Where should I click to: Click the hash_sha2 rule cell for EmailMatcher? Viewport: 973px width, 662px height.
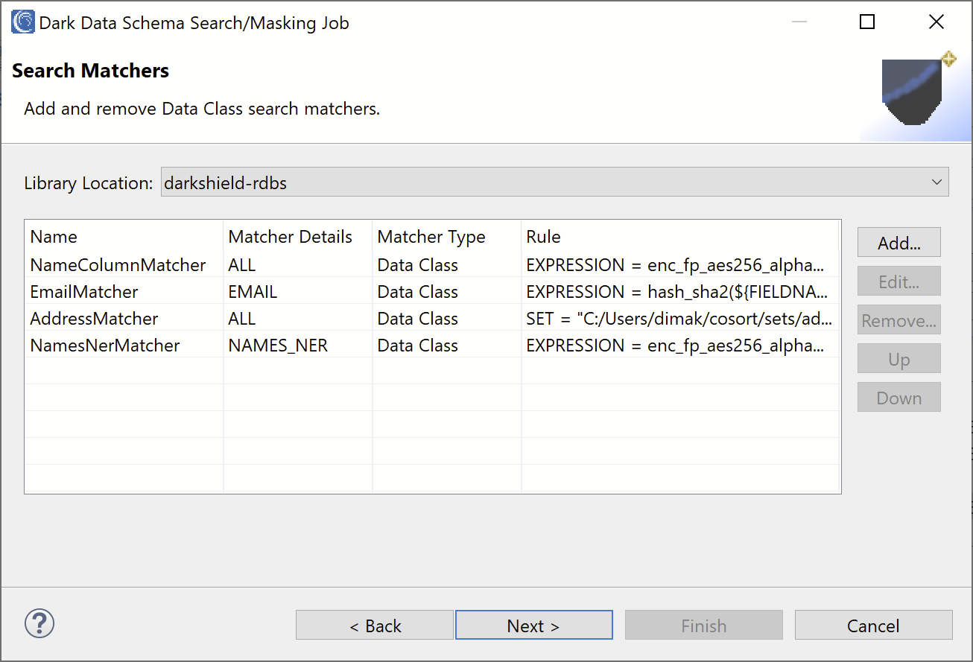[680, 292]
